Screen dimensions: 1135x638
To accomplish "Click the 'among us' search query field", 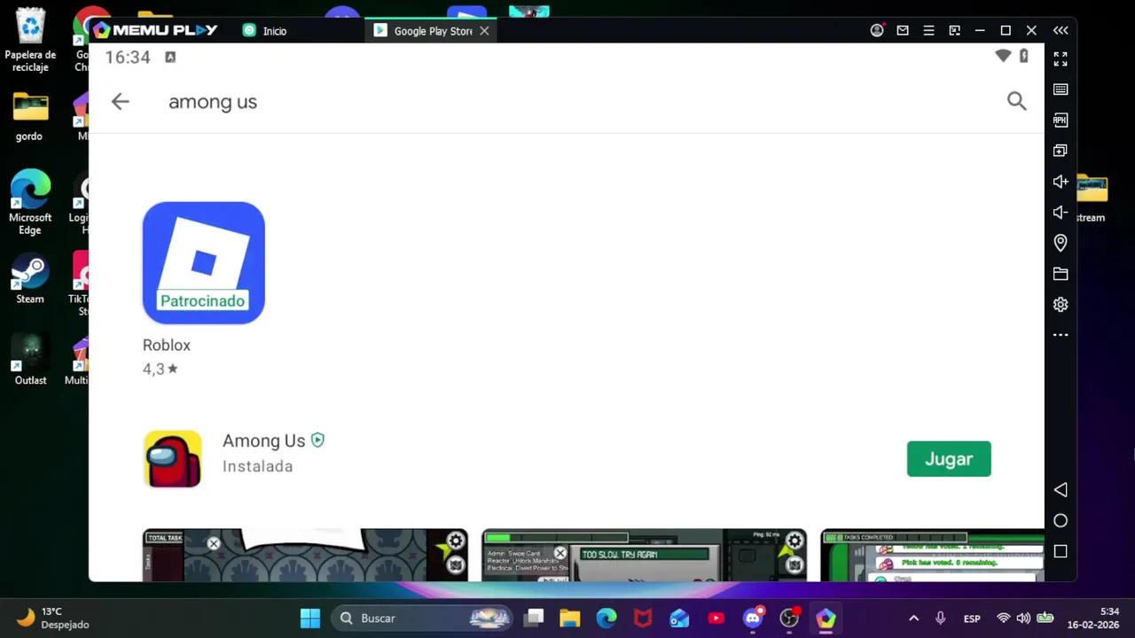I will pyautogui.click(x=213, y=102).
